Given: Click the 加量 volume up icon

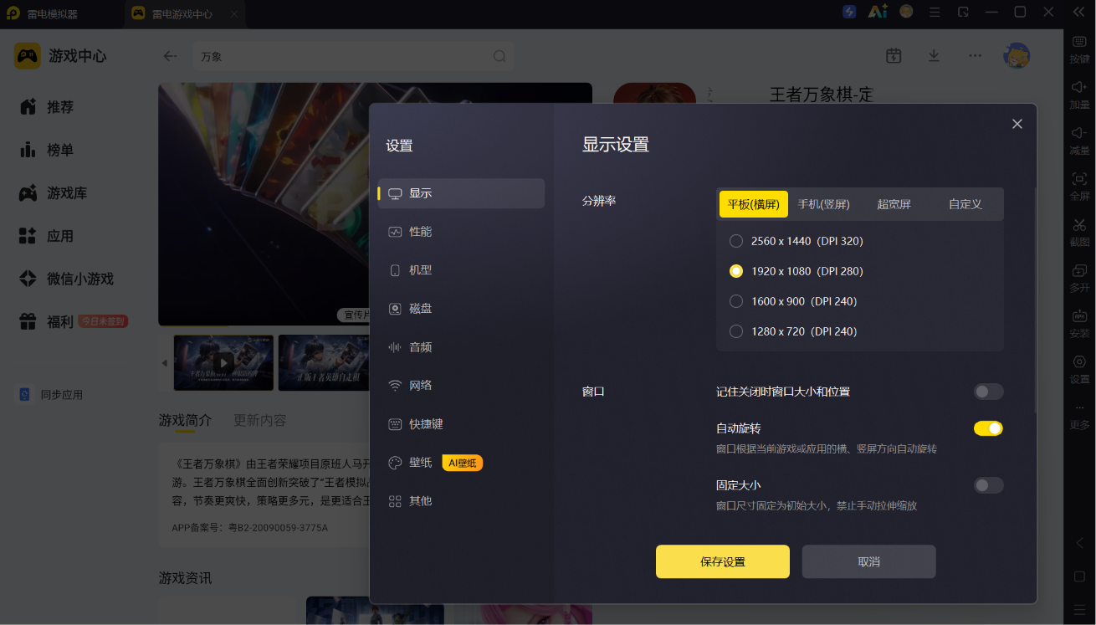Looking at the screenshot, I should coord(1079,87).
